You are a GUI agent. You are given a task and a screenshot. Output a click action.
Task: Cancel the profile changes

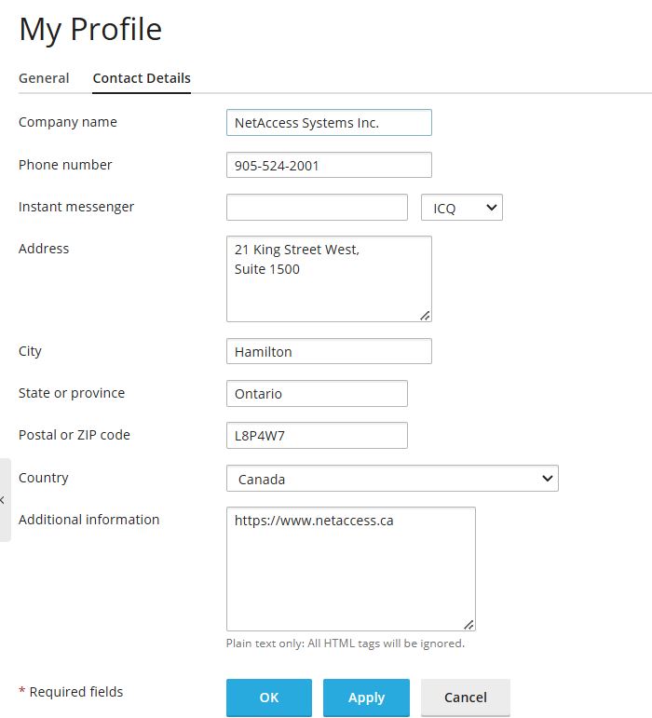[x=466, y=698]
